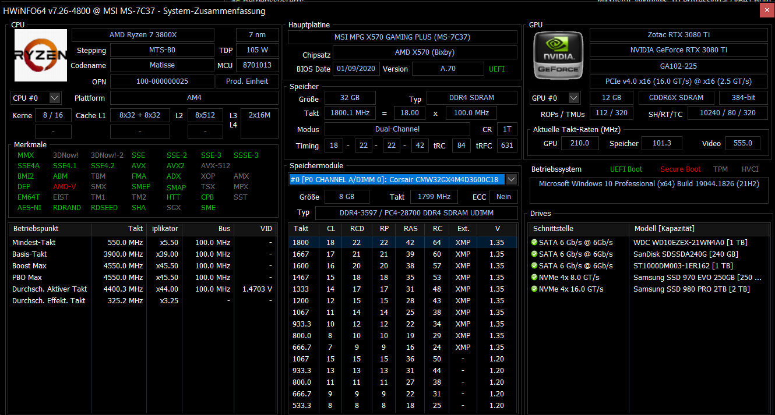
Task: Select the Corsair CMW32GX4M4D3600C18 module entry
Action: [397, 179]
